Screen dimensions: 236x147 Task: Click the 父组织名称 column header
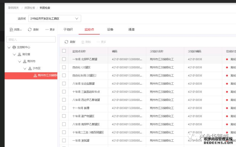[x=157, y=51]
